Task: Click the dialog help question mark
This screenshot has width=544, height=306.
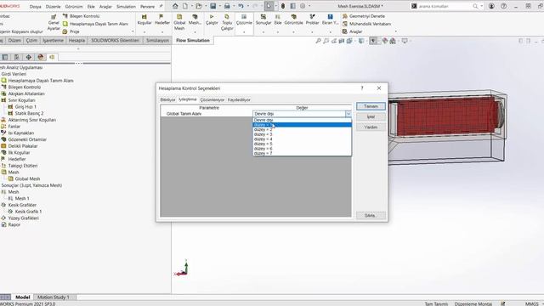Action: pos(362,88)
